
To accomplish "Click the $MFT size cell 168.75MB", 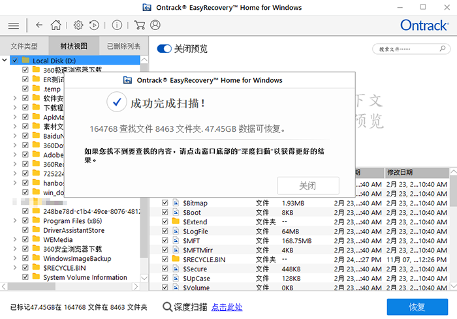I will tap(296, 241).
